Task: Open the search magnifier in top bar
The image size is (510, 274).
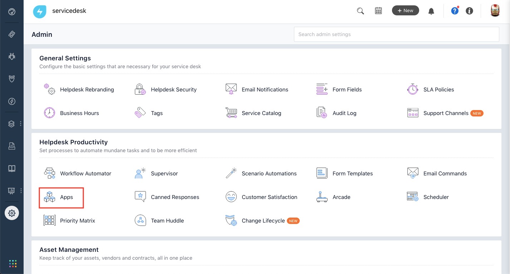Action: [361, 11]
